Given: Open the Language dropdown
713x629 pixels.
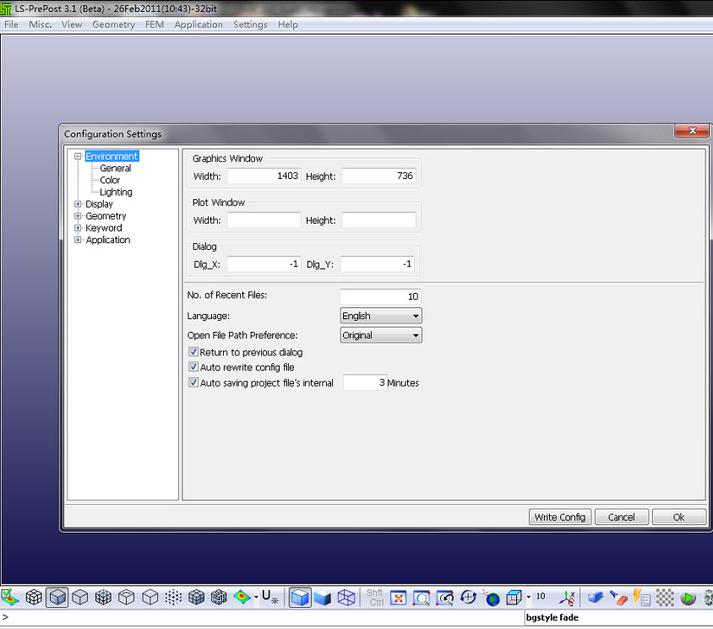Looking at the screenshot, I should [x=381, y=316].
